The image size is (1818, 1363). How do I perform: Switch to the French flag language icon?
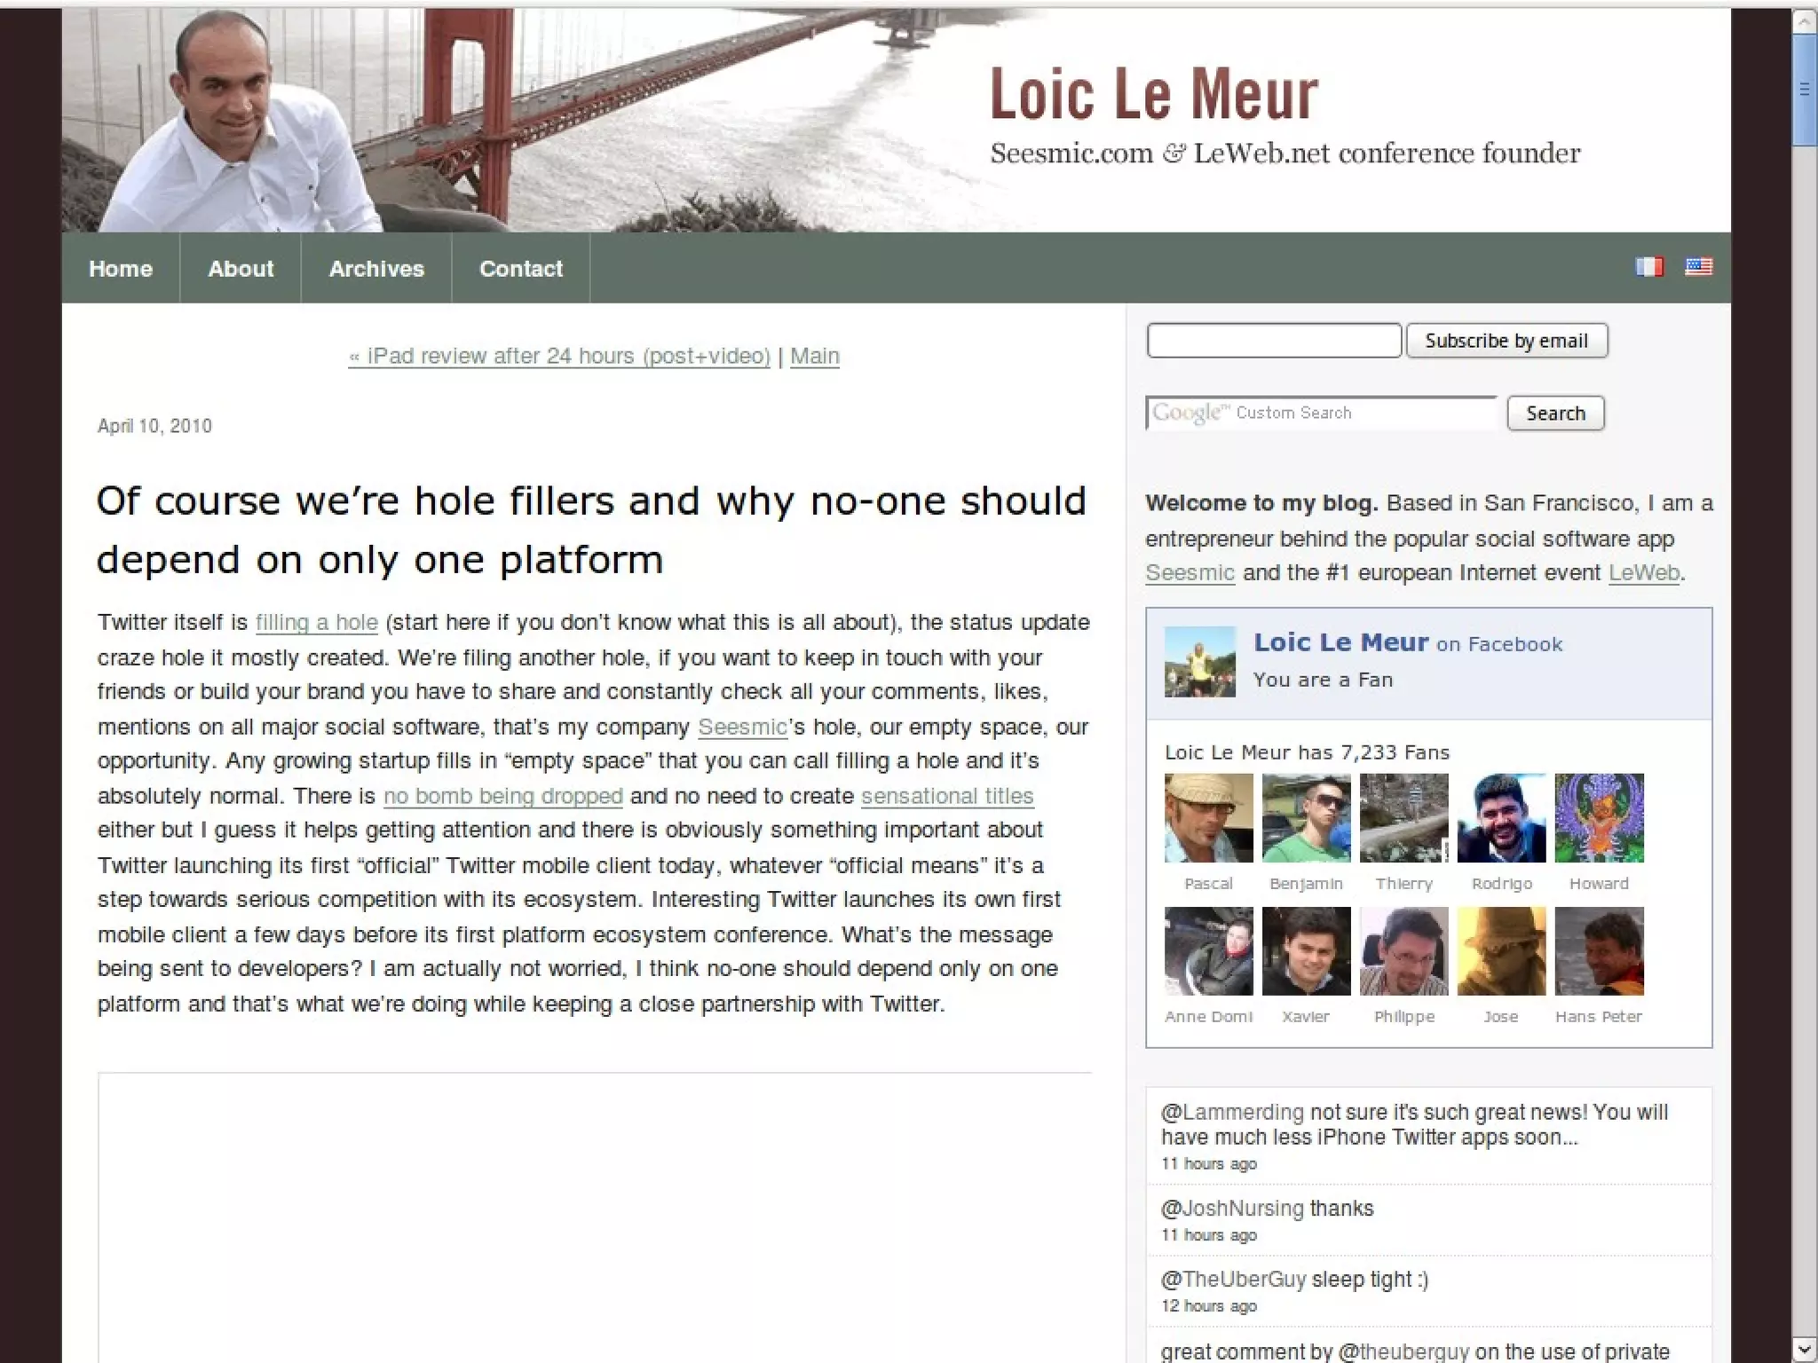1648,267
